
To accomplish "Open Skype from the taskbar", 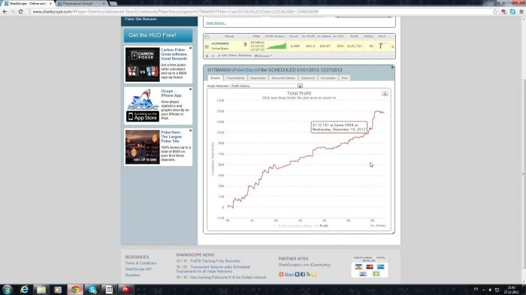I will [92, 289].
